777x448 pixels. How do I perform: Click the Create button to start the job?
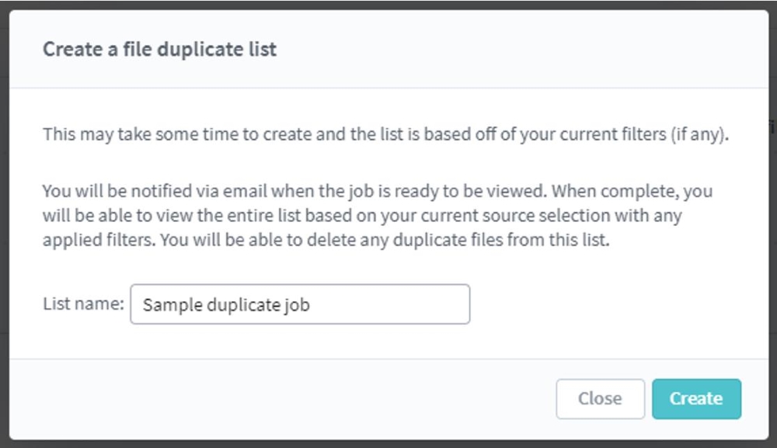point(696,398)
